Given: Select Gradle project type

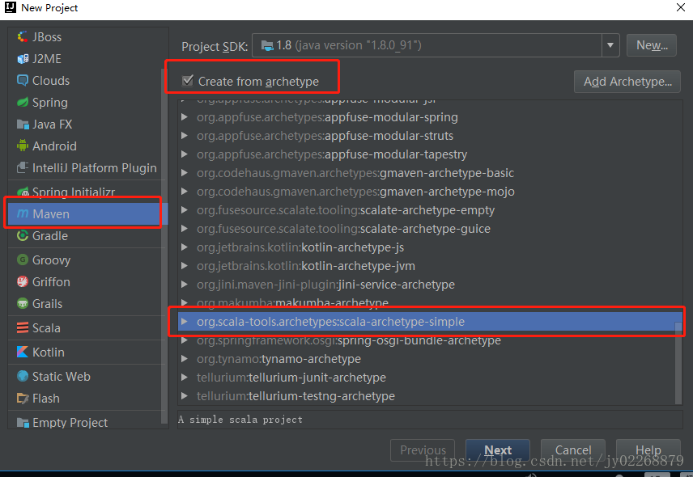Looking at the screenshot, I should (x=86, y=235).
